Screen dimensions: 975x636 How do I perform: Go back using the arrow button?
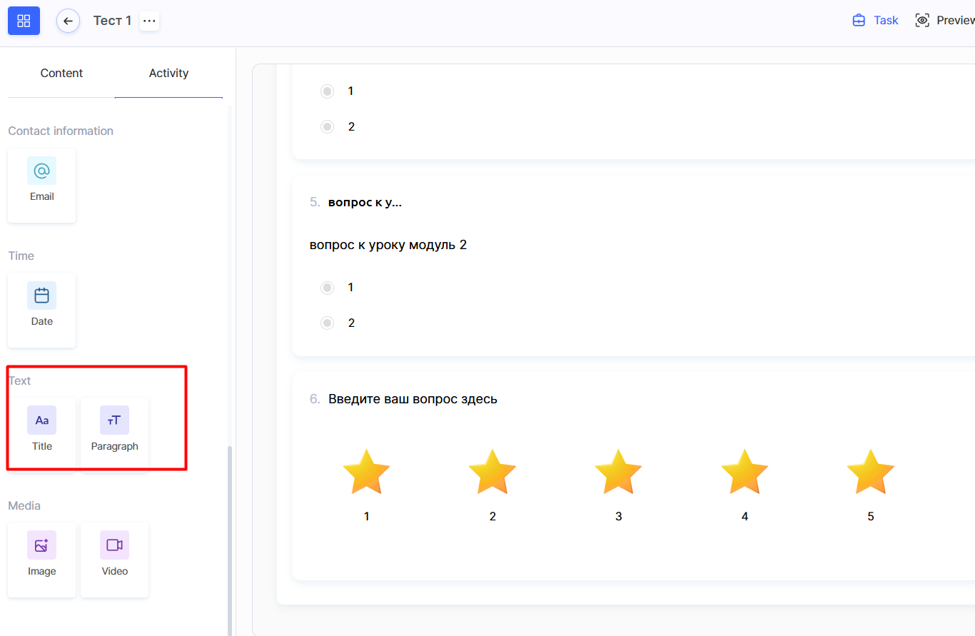tap(68, 21)
